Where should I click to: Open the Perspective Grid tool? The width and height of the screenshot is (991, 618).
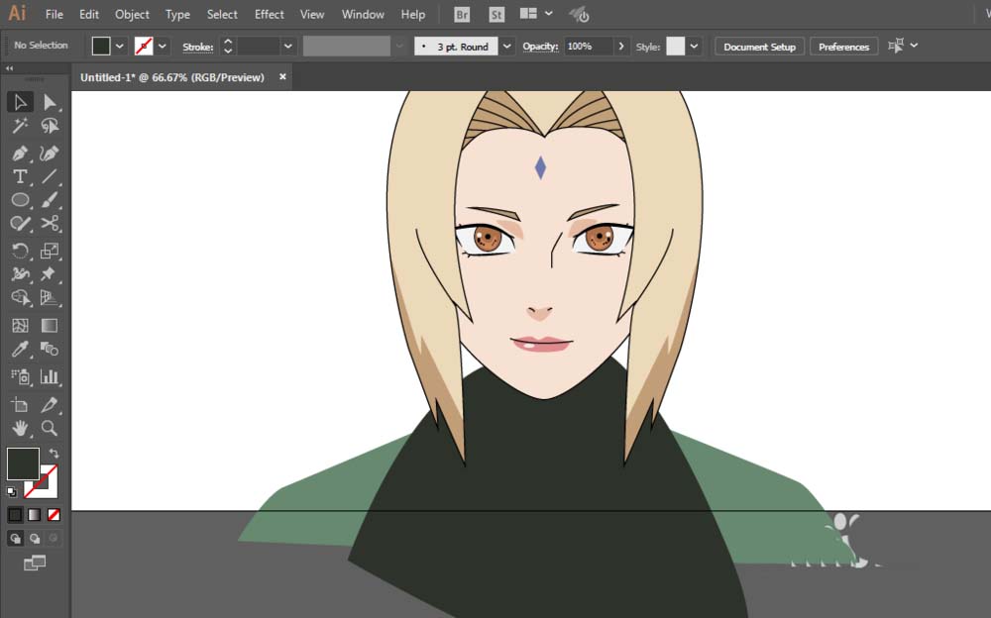click(x=50, y=298)
